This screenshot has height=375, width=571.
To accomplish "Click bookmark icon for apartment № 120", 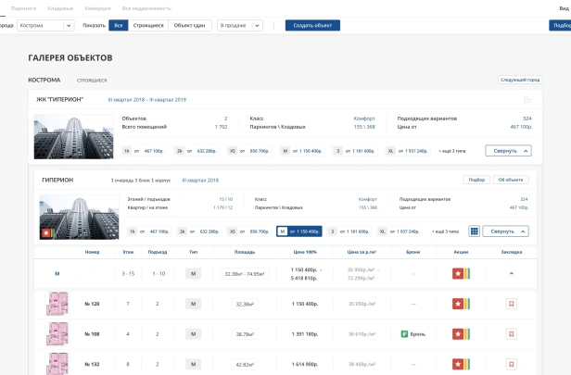I will coord(511,303).
